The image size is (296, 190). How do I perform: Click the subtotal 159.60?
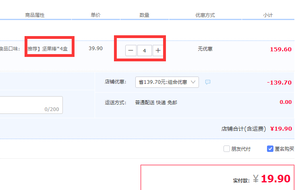click(281, 49)
